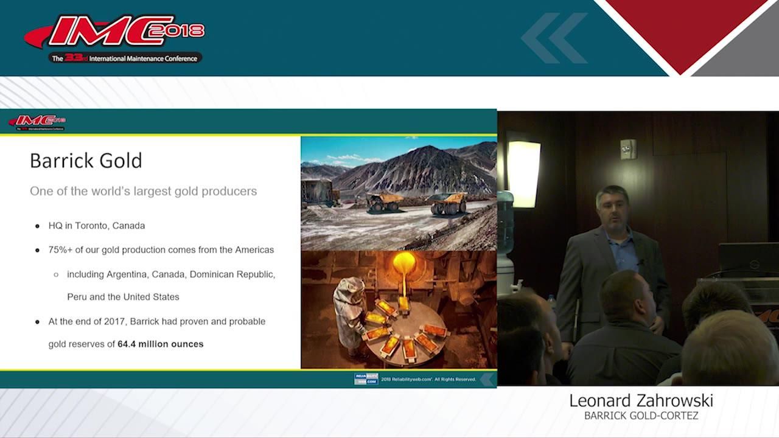779x438 pixels.
Task: Click the bullet beside HQ in Toronto, Canada
Action: tap(37, 225)
